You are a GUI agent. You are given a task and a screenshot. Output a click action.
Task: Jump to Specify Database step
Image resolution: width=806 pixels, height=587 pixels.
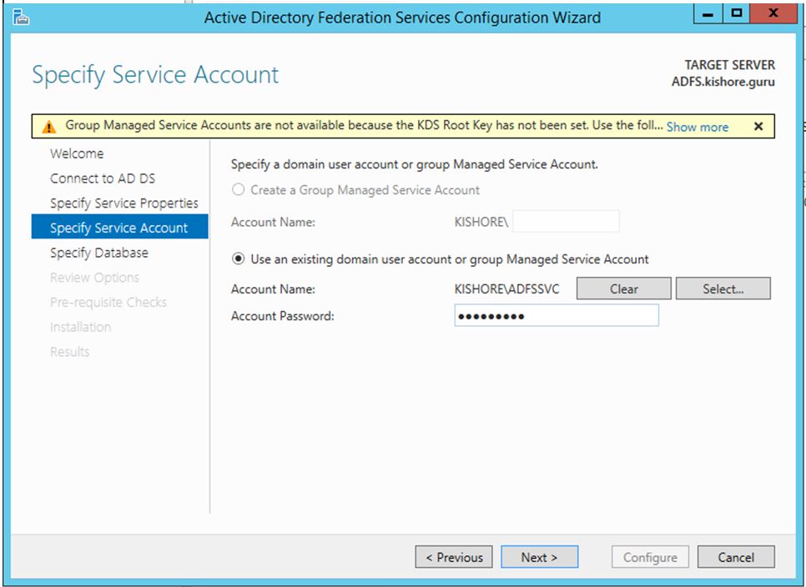pyautogui.click(x=98, y=253)
